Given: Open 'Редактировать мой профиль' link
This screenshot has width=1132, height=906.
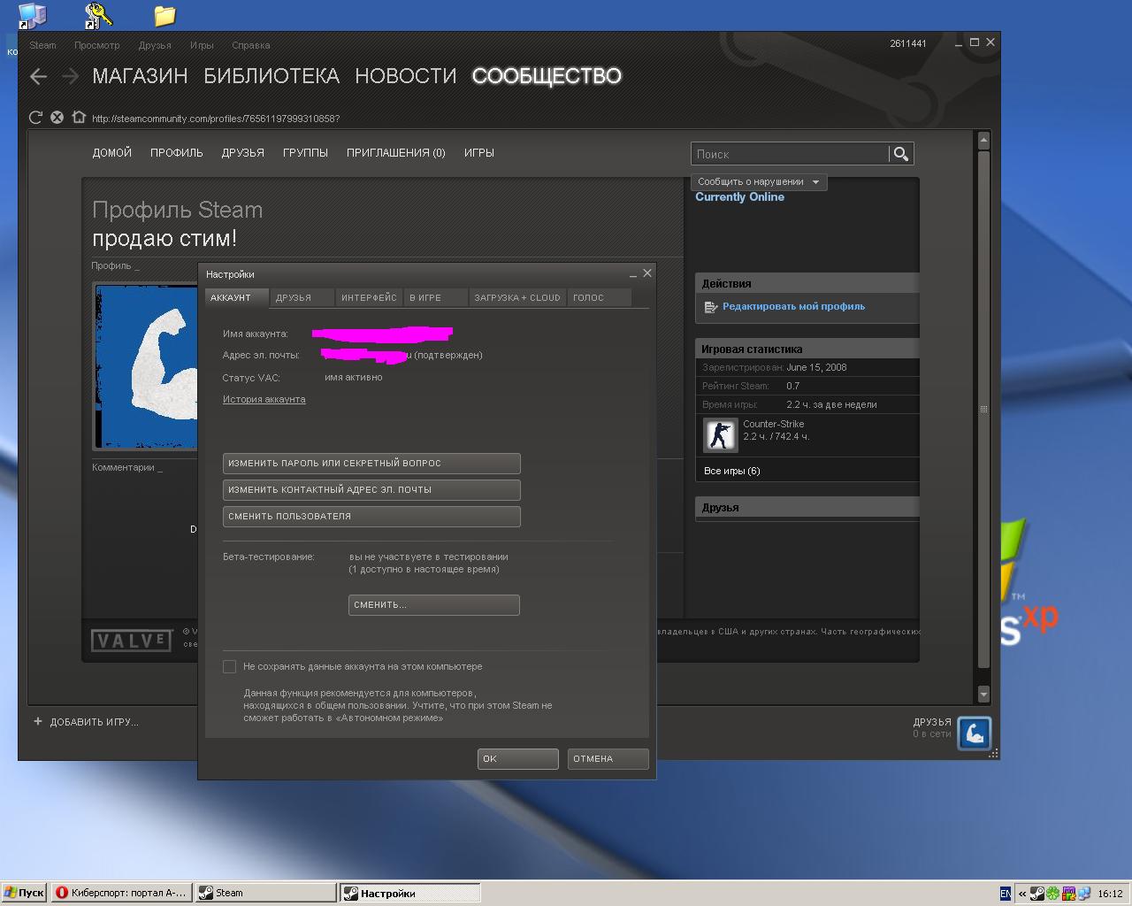Looking at the screenshot, I should pyautogui.click(x=794, y=307).
